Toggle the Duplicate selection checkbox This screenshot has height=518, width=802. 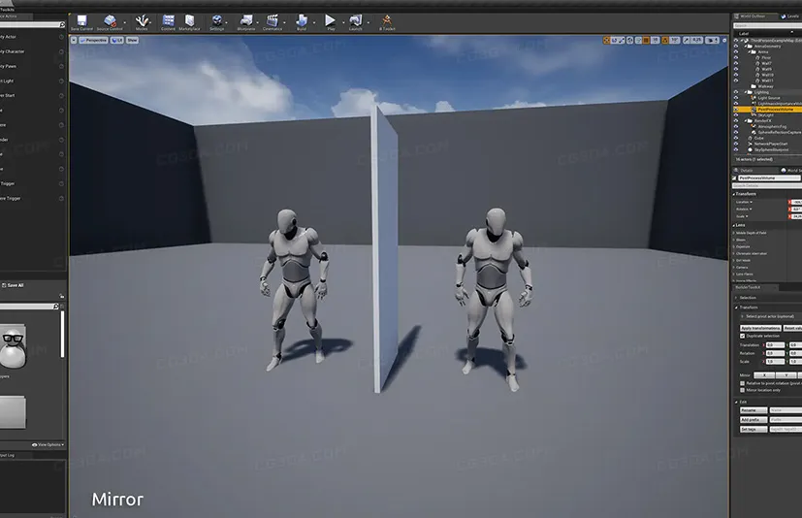tap(742, 336)
